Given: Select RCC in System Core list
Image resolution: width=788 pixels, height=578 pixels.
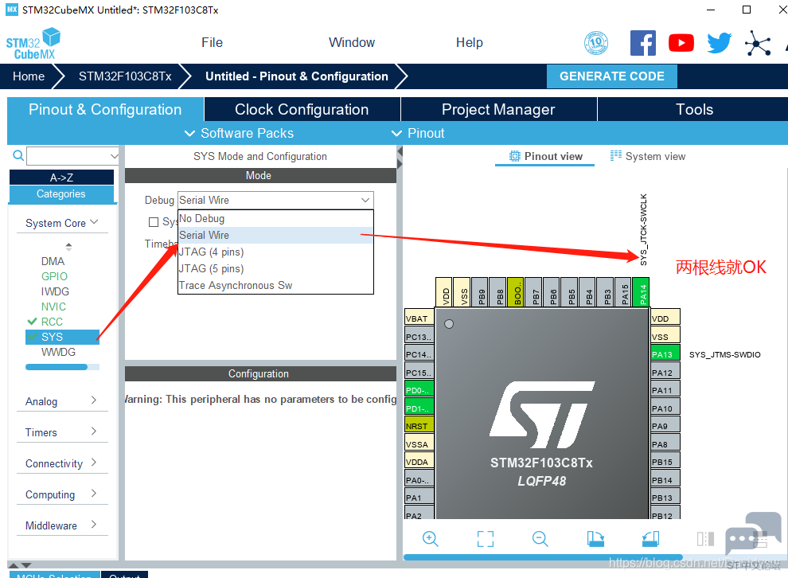Looking at the screenshot, I should pyautogui.click(x=52, y=321).
